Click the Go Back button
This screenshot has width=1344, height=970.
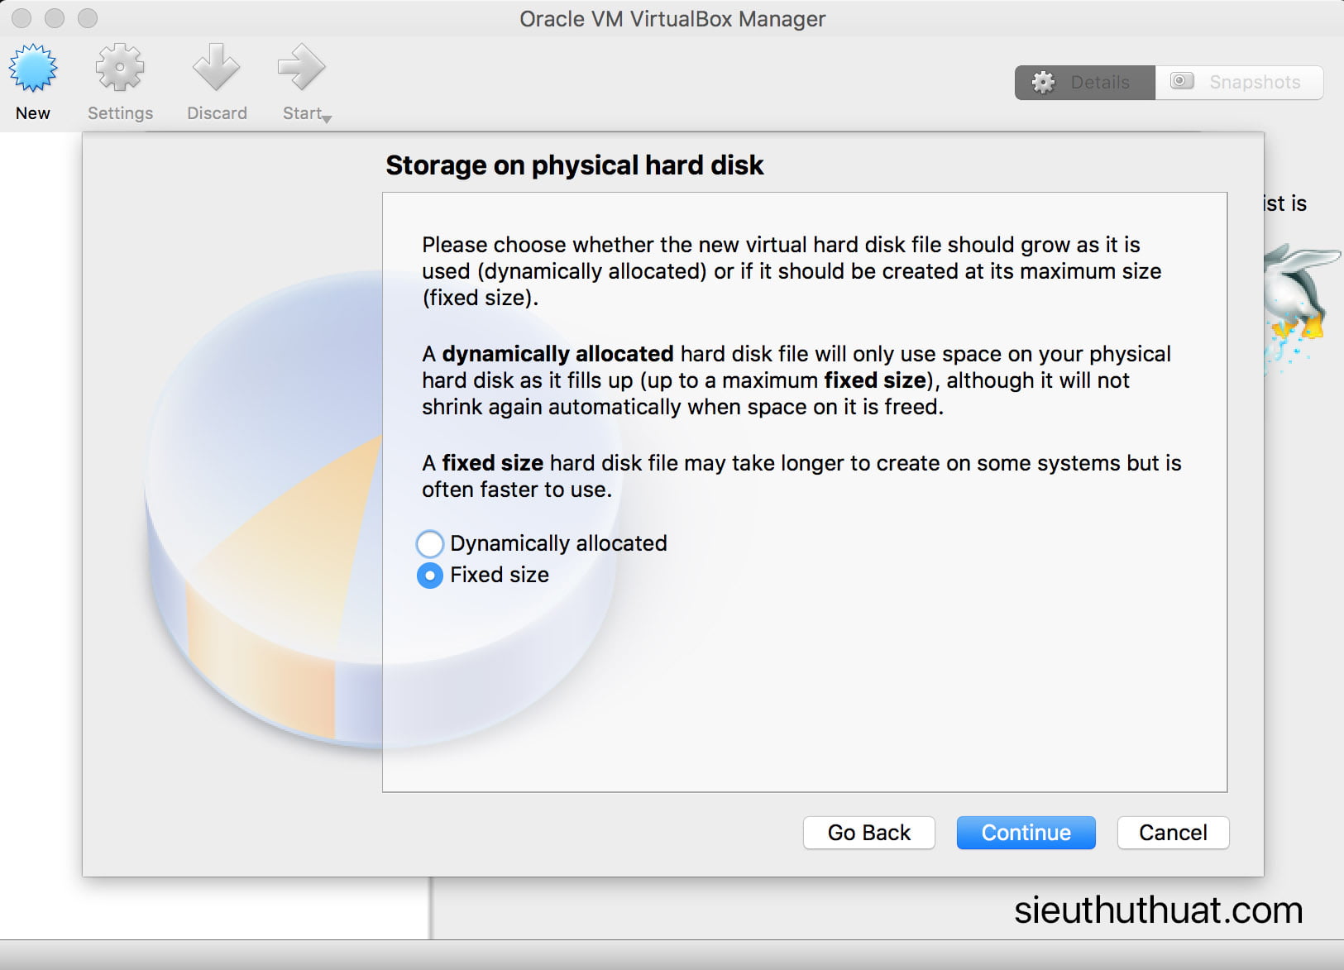[868, 833]
